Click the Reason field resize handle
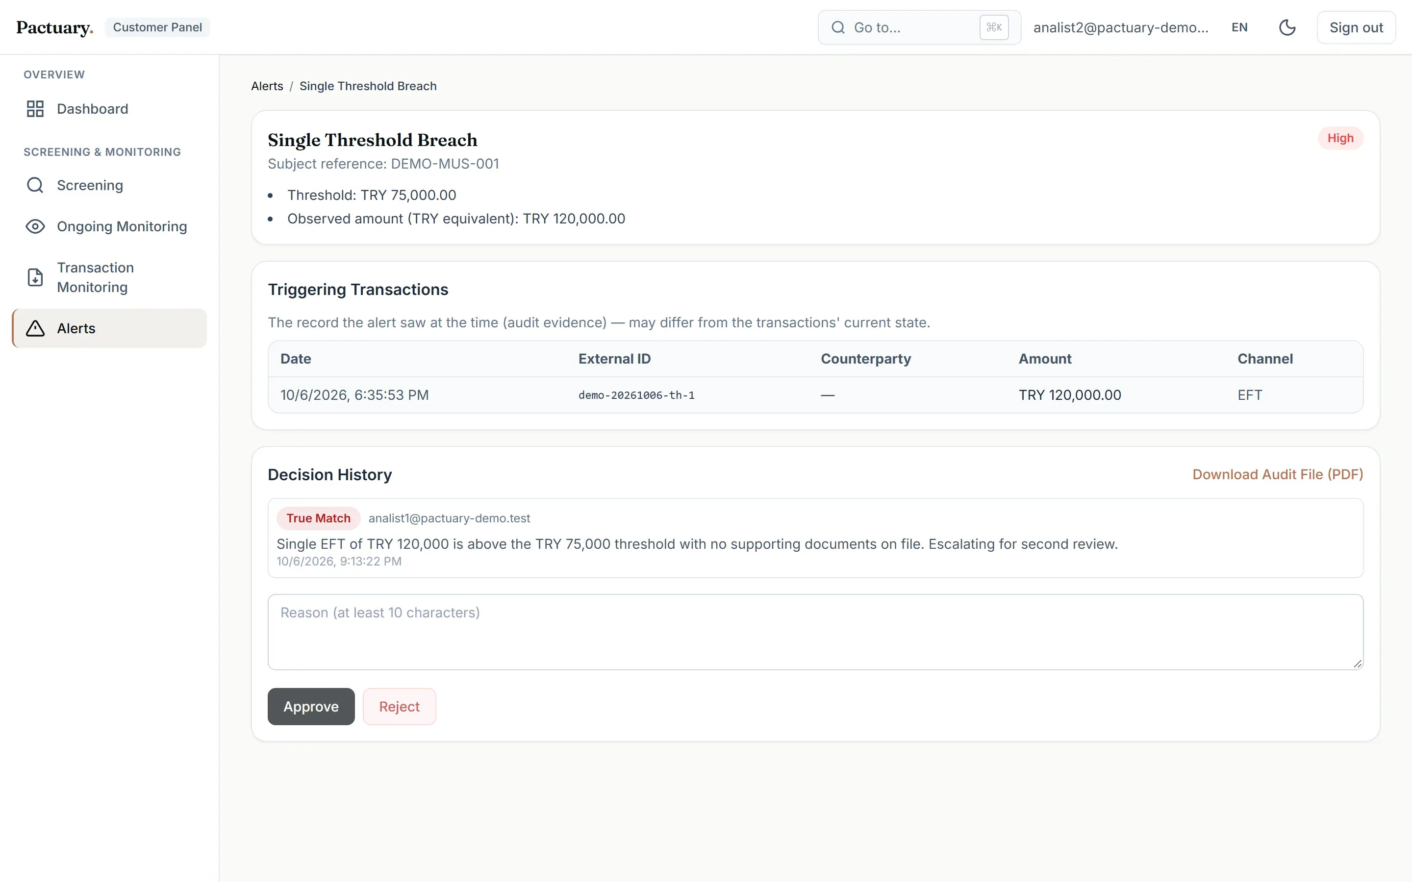Screen dimensions: 1412x882 click(x=1357, y=664)
